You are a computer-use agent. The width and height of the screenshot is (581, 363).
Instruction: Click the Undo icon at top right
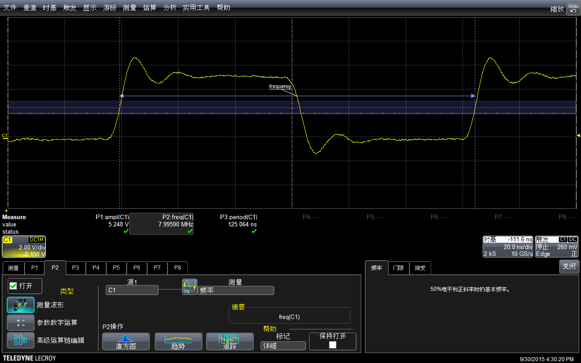(573, 8)
